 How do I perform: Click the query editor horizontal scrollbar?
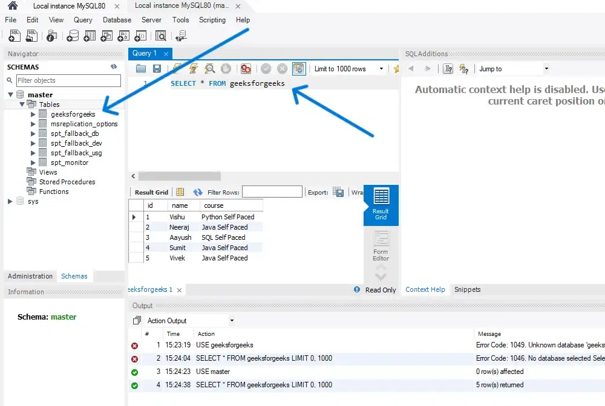(x=180, y=176)
